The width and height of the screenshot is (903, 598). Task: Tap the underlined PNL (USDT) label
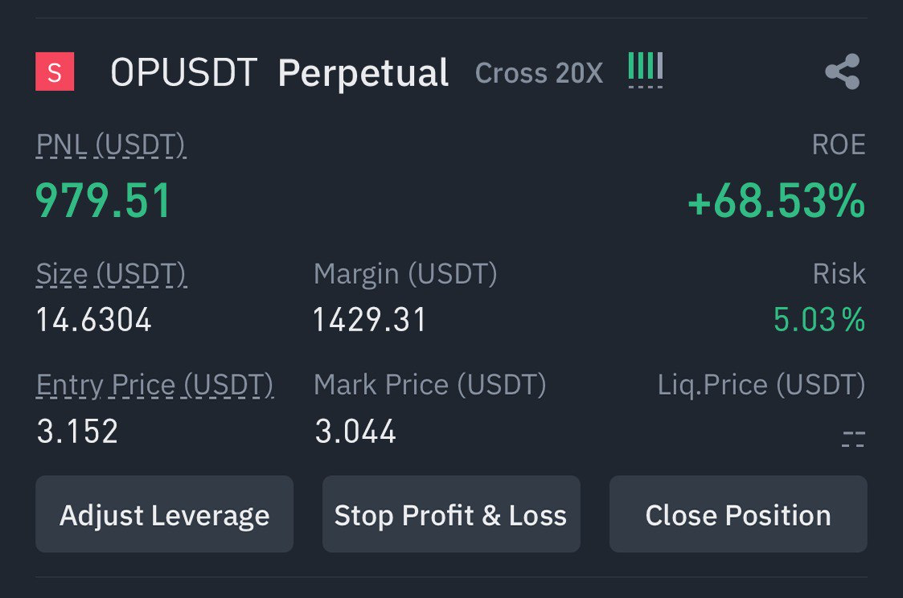[x=111, y=145]
